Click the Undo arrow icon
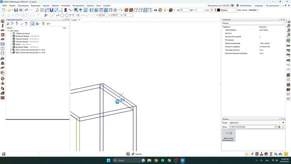 (x=26, y=10)
